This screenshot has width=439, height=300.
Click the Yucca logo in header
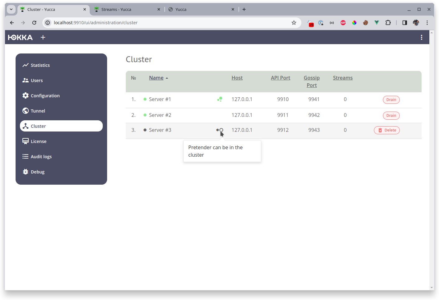[x=20, y=37]
